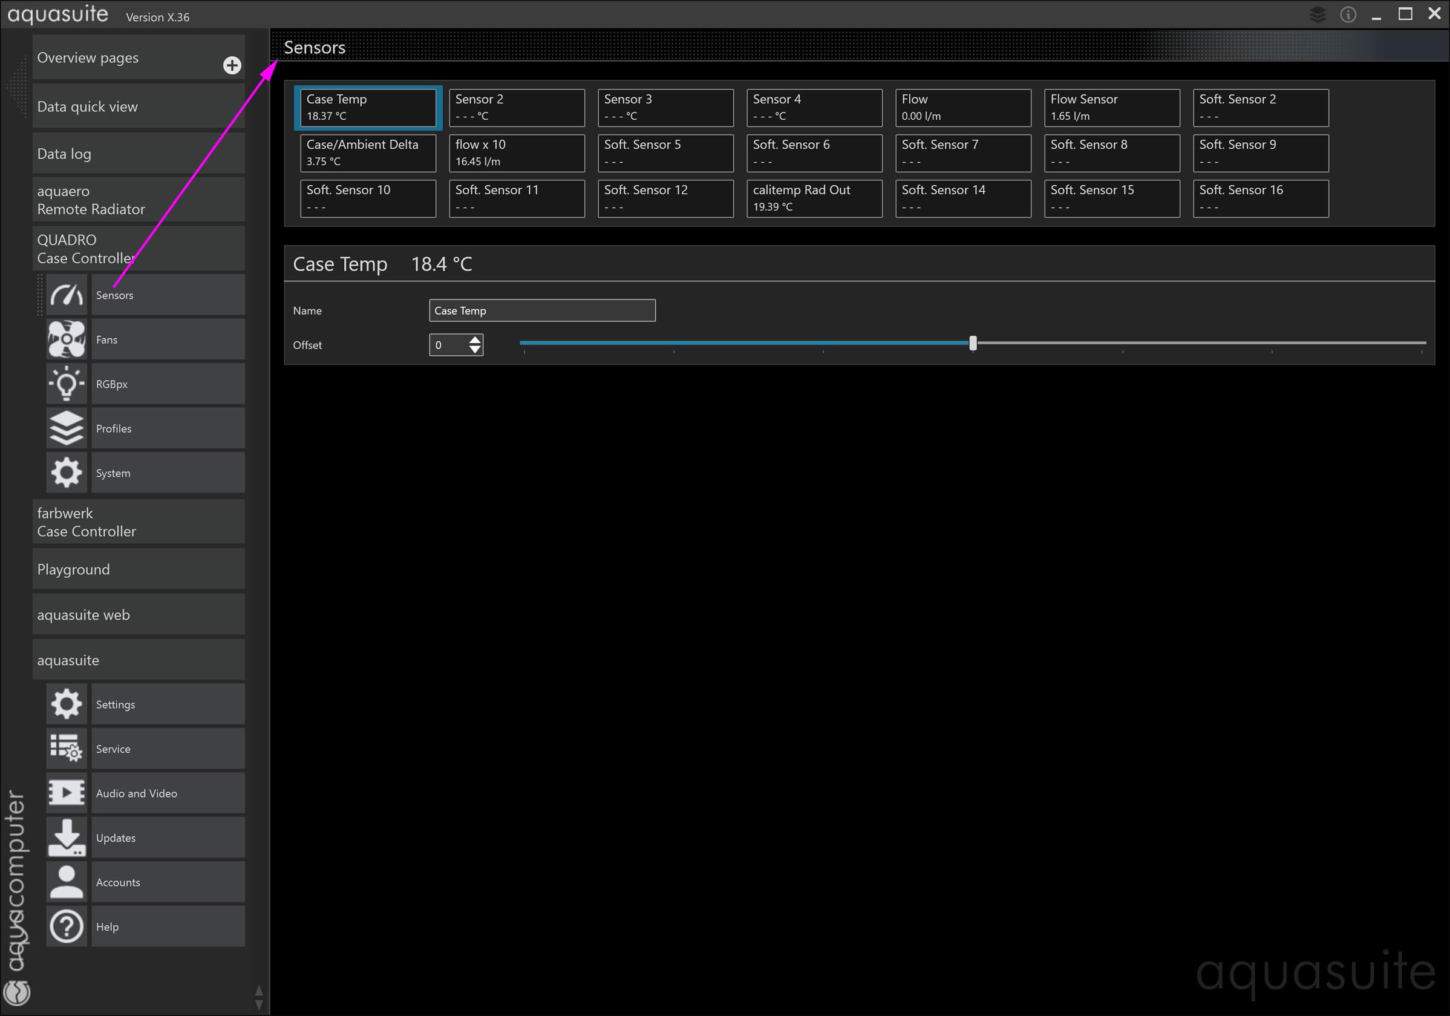Image resolution: width=1450 pixels, height=1016 pixels.
Task: Click the Sensors gauge icon in sidebar
Action: [67, 295]
